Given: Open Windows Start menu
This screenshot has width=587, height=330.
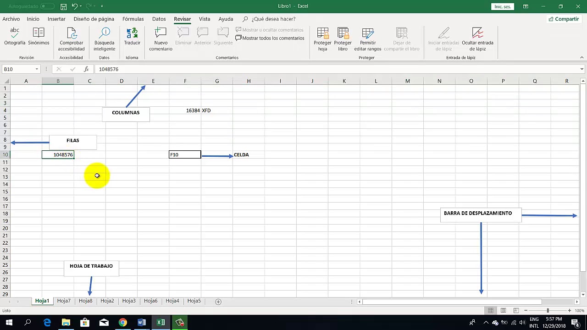Looking at the screenshot, I should 9,323.
